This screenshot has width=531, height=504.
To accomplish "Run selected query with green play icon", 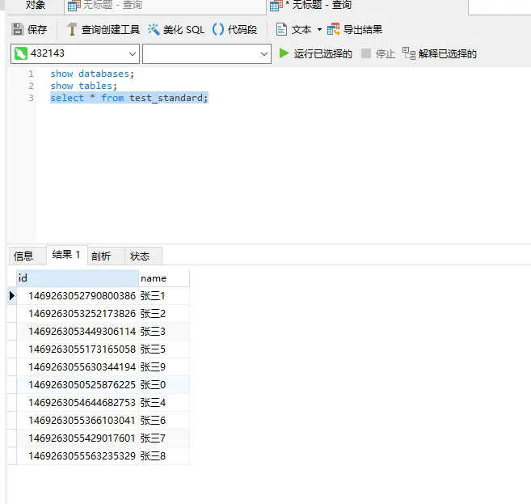I will click(x=284, y=53).
